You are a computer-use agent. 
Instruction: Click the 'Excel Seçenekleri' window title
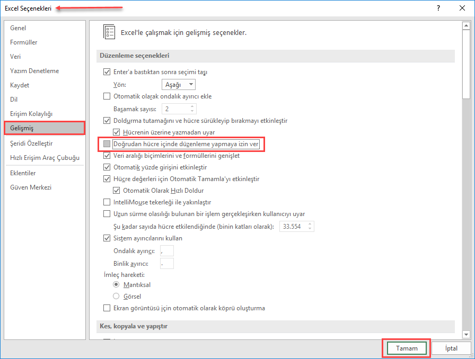[x=28, y=8]
